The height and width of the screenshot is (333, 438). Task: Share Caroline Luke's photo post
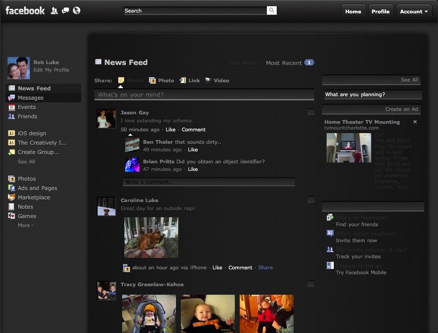pos(266,268)
